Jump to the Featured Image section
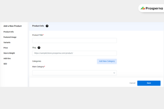Screen dimensions: 164x109 coord(10,37)
